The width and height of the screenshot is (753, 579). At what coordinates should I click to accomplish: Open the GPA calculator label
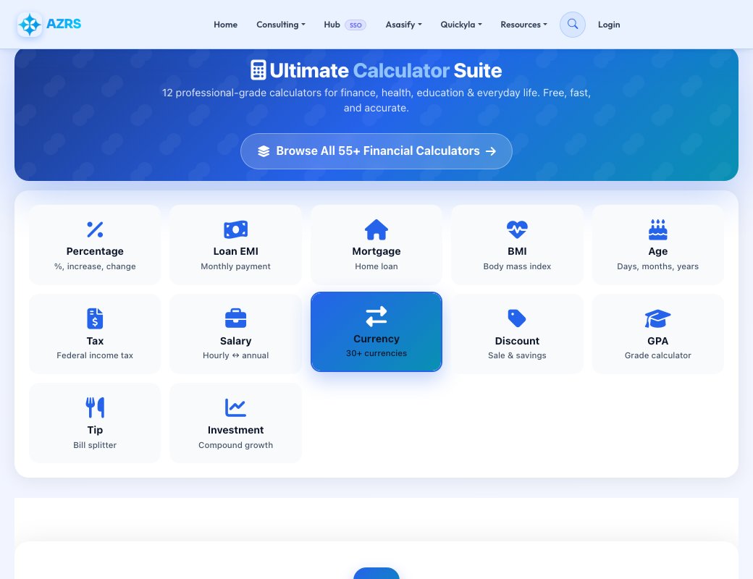click(x=658, y=341)
